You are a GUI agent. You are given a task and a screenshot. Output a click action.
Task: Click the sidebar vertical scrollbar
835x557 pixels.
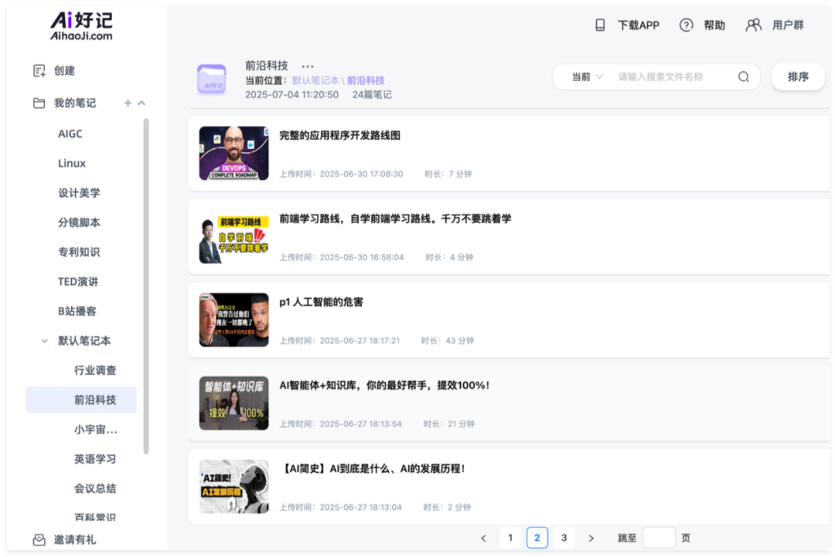coord(146,286)
